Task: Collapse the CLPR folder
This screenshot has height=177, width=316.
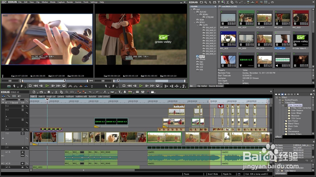Action: tap(198, 25)
